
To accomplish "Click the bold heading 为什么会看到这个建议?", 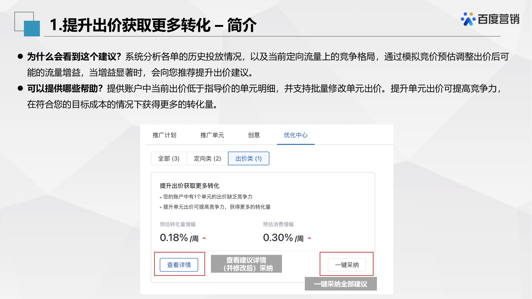I will coord(74,57).
